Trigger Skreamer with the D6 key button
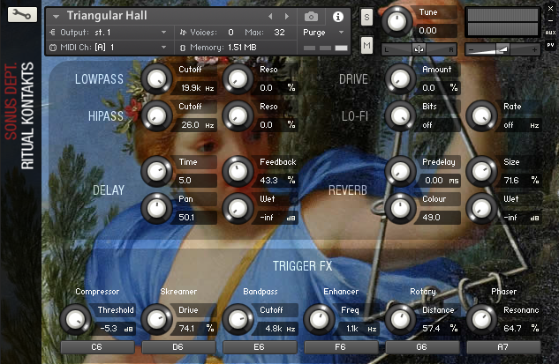This screenshot has height=364, width=559. [x=178, y=347]
